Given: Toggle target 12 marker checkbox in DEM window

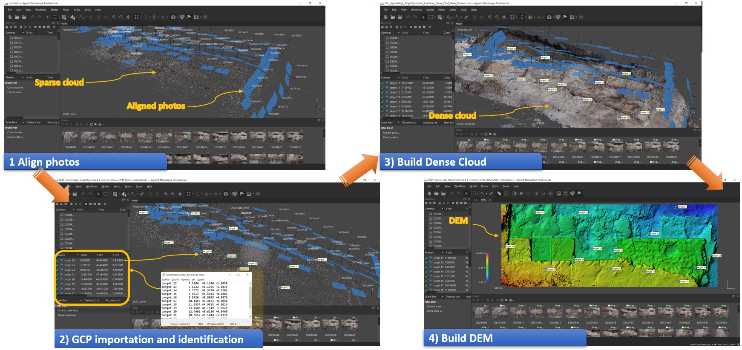Looking at the screenshot, I should [426, 262].
